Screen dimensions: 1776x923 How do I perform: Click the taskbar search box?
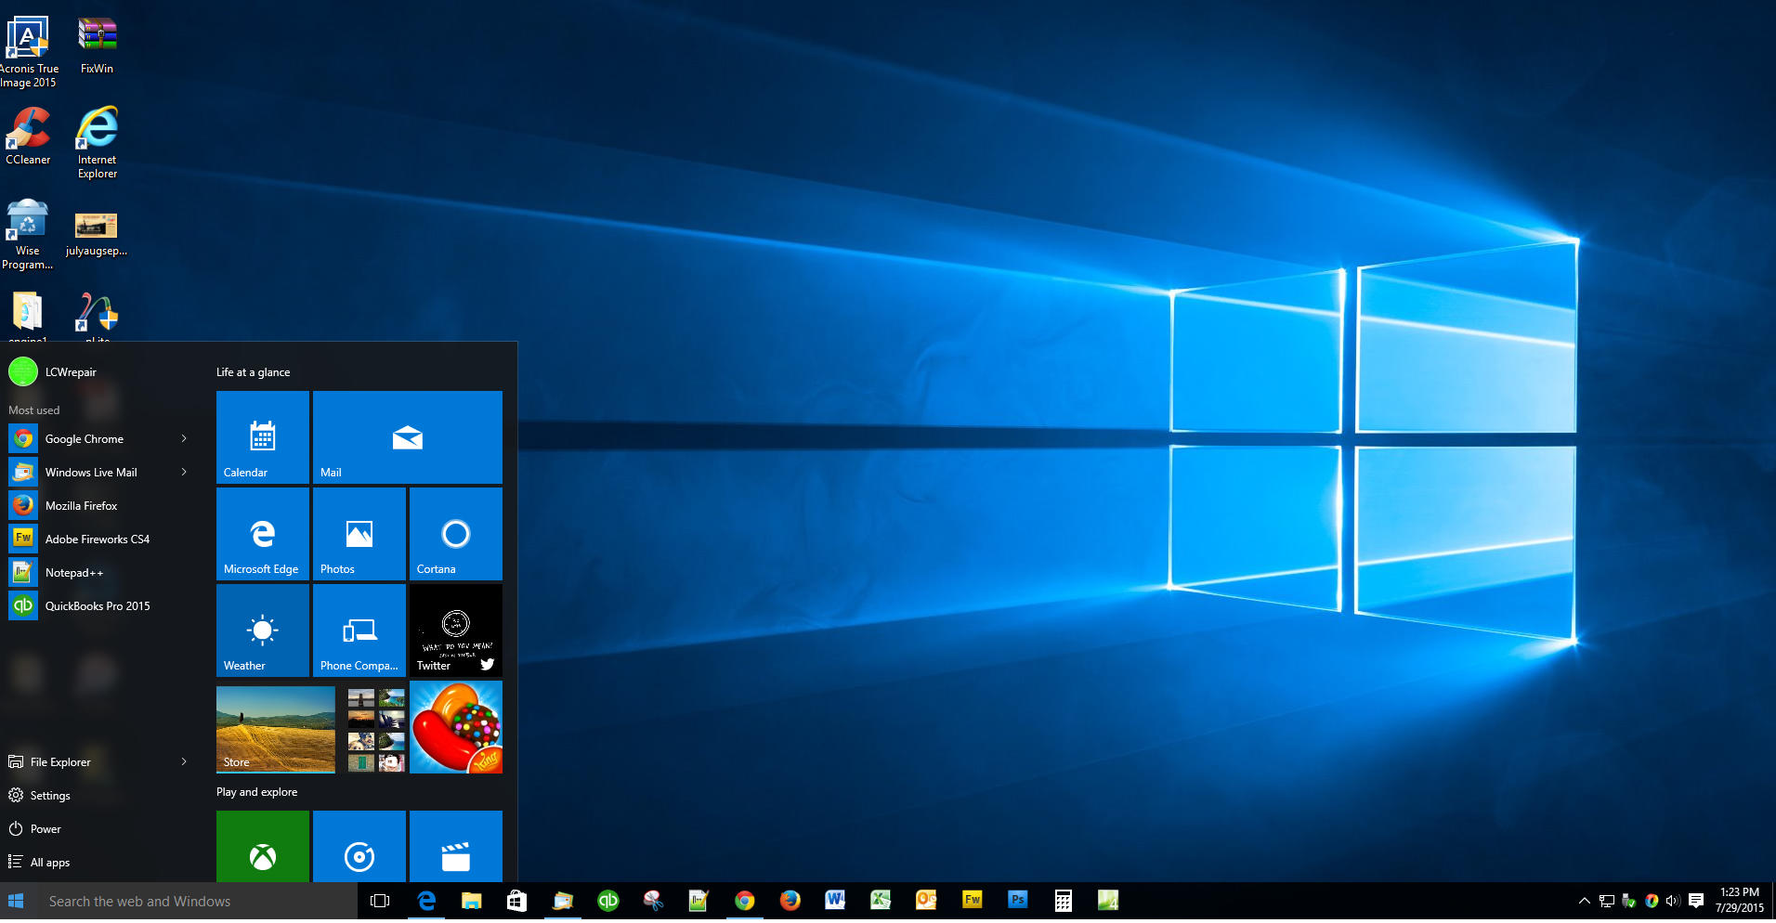point(195,902)
